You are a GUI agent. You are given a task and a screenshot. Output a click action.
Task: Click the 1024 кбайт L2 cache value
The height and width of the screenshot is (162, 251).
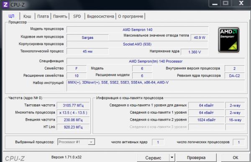pyautogui.click(x=206, y=120)
